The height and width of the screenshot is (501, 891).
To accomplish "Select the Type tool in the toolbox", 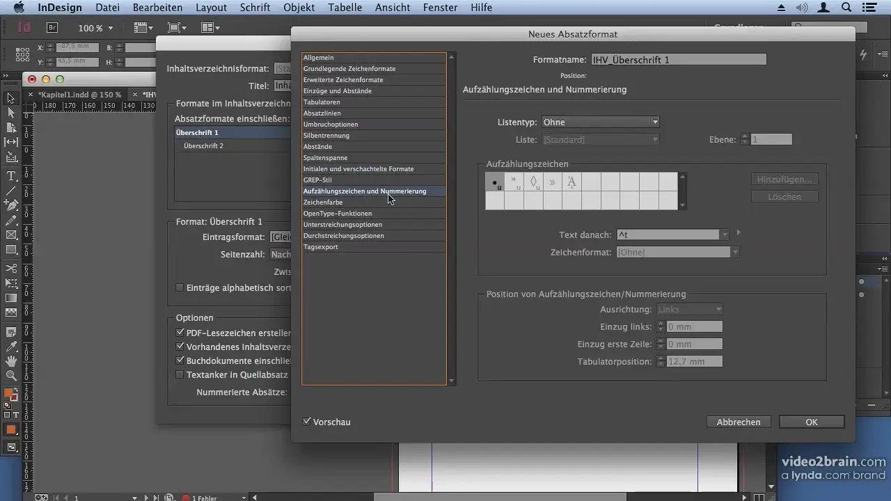I will tap(11, 176).
